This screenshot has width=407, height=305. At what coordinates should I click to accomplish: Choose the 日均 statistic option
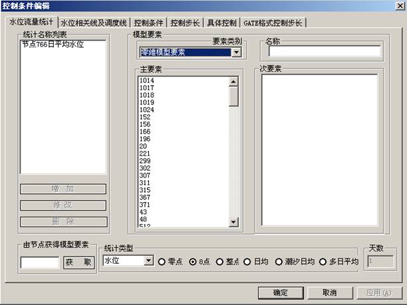pyautogui.click(x=247, y=262)
